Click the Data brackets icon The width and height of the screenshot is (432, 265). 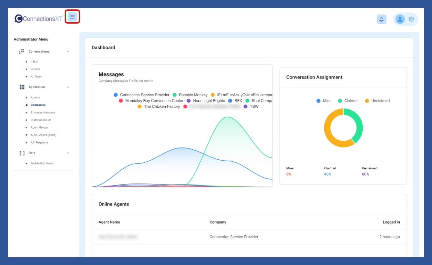pyautogui.click(x=22, y=153)
